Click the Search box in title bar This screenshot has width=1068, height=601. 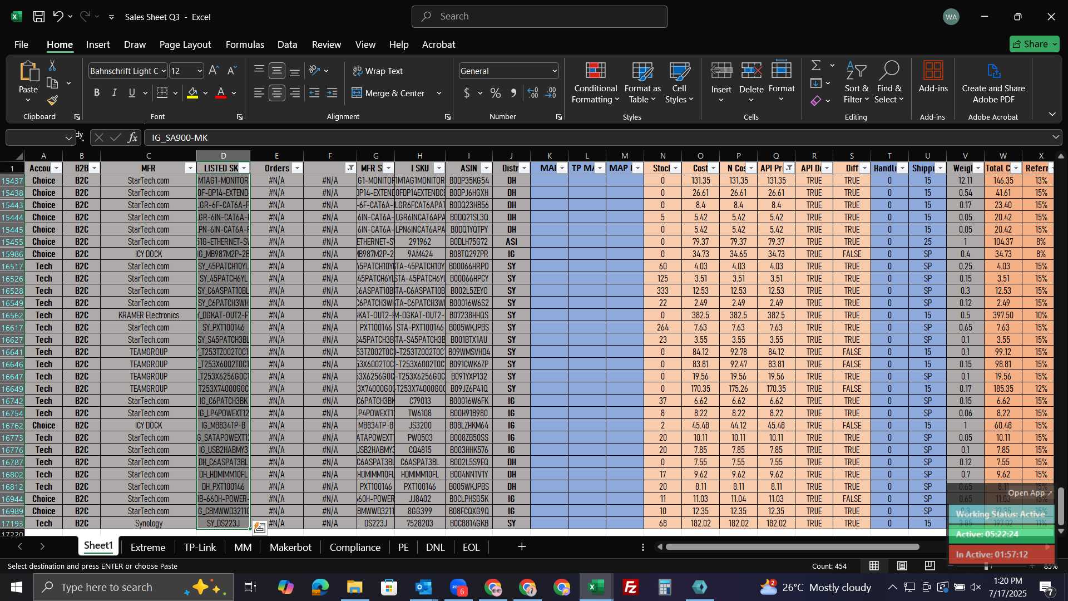tap(539, 17)
